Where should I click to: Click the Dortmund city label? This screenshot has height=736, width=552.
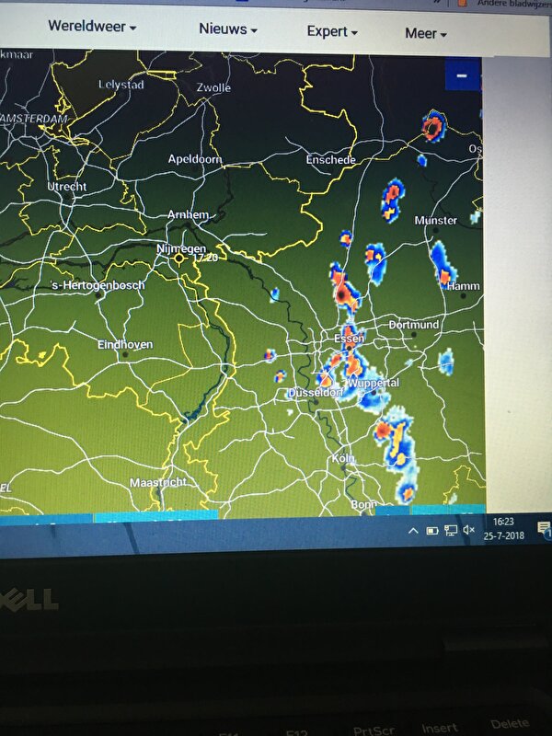coord(414,325)
